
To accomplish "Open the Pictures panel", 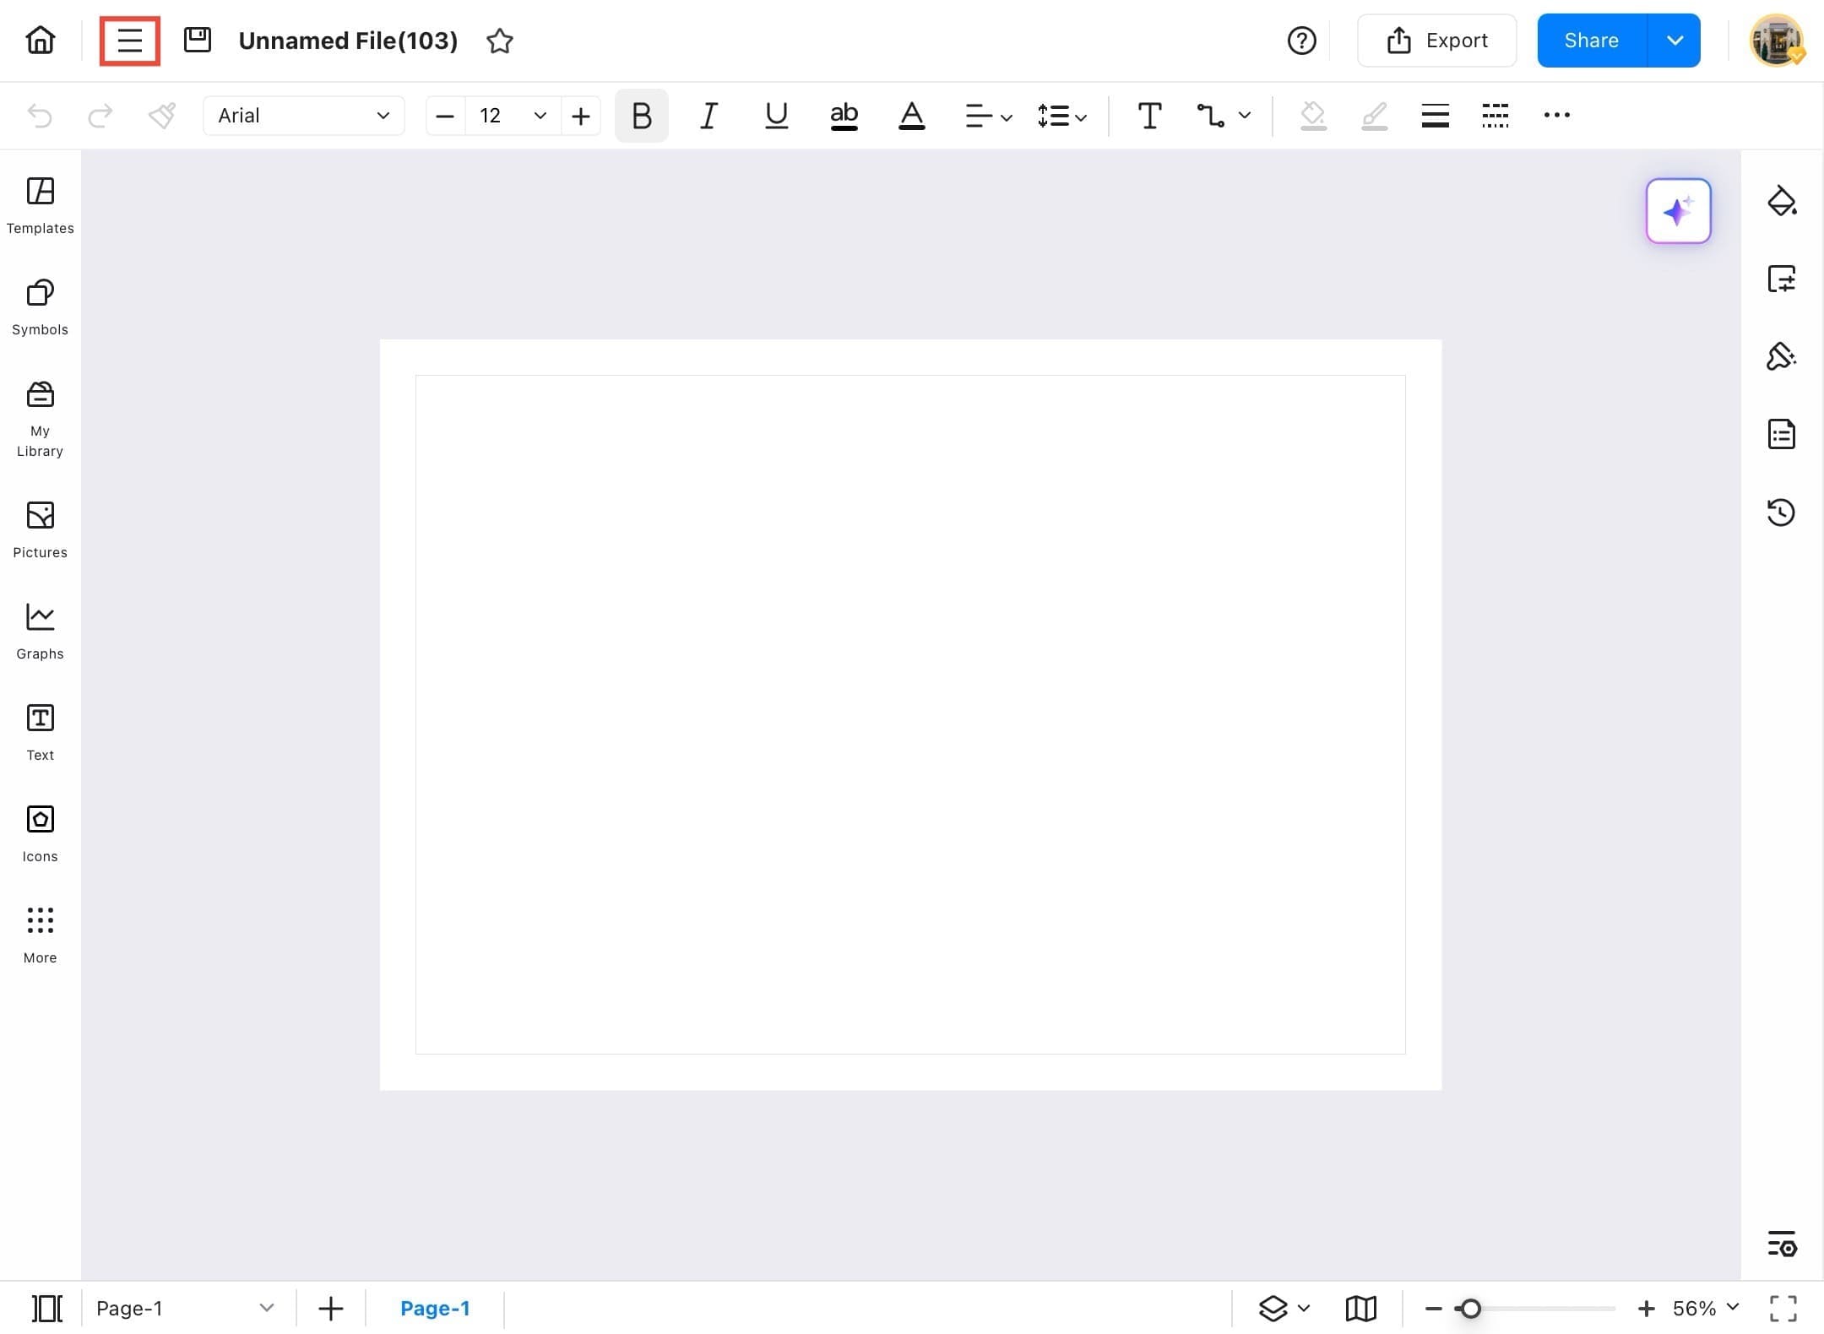I will [x=40, y=529].
